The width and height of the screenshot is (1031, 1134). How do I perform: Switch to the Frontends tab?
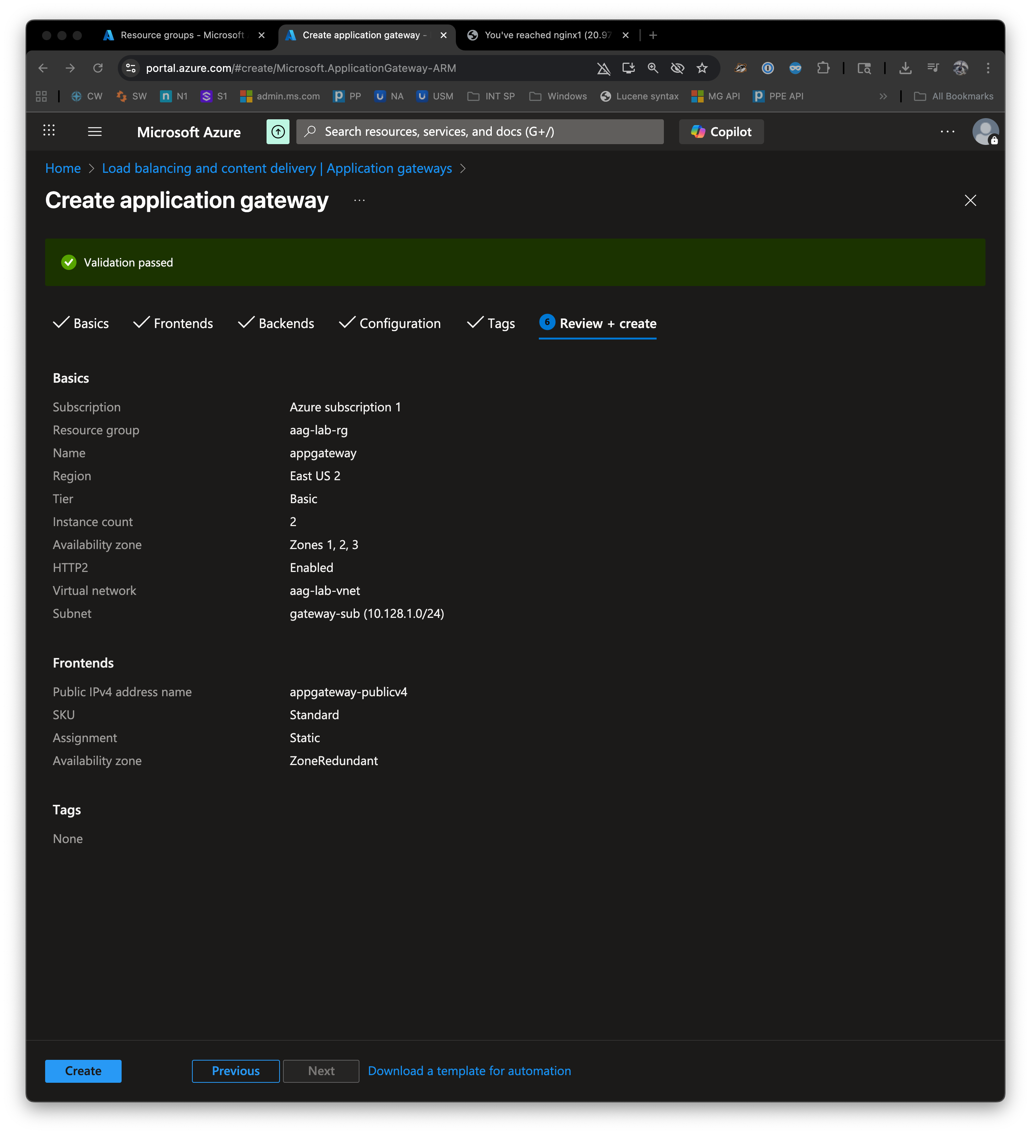pos(173,323)
